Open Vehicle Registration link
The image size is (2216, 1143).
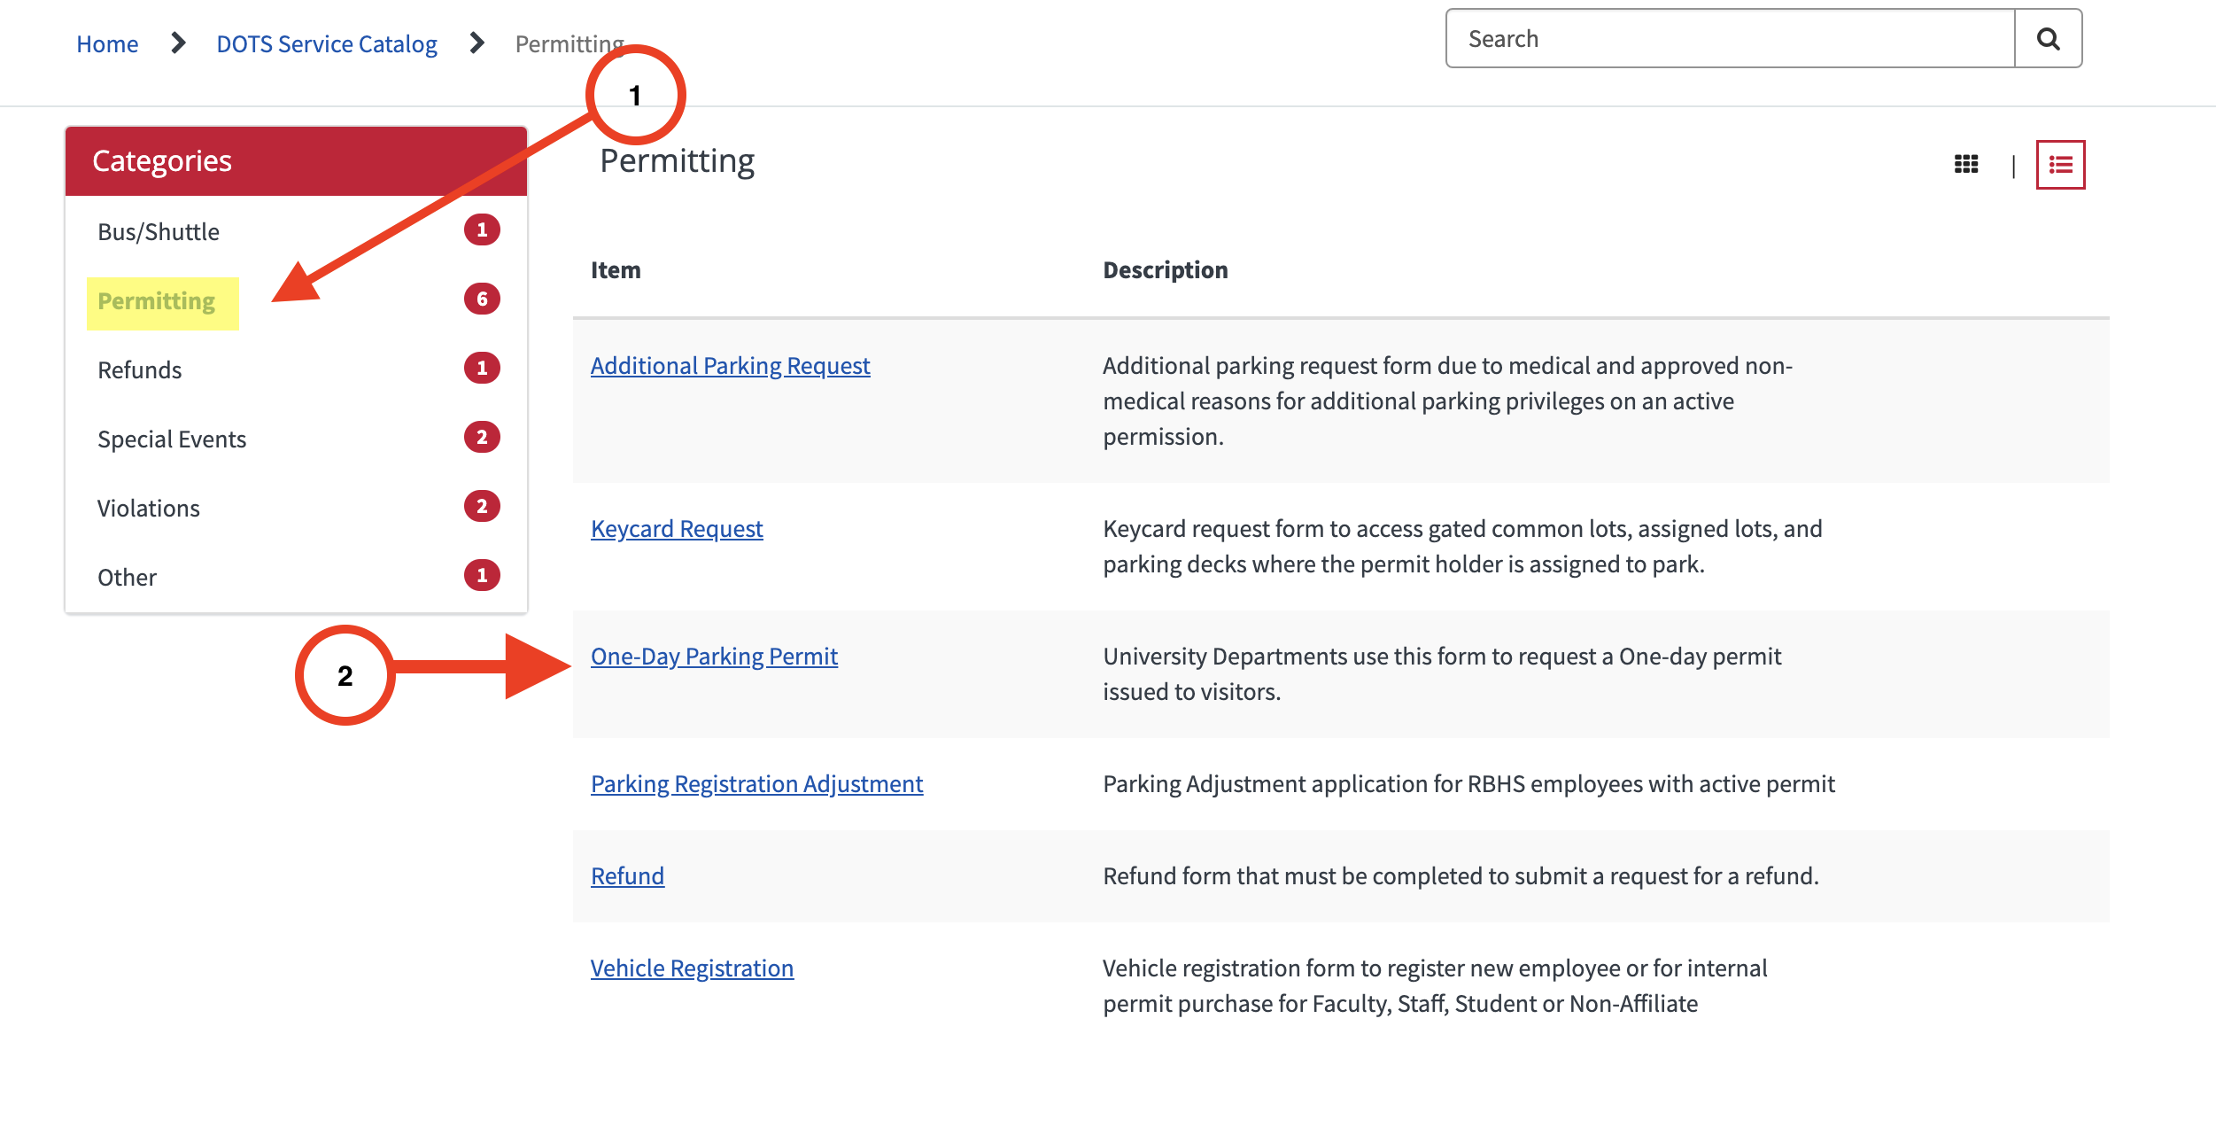pyautogui.click(x=693, y=968)
